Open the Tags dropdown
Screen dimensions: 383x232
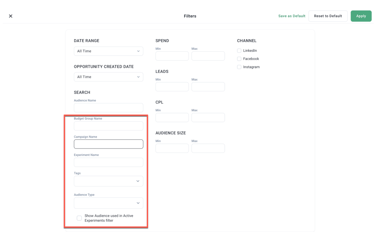(x=108, y=181)
